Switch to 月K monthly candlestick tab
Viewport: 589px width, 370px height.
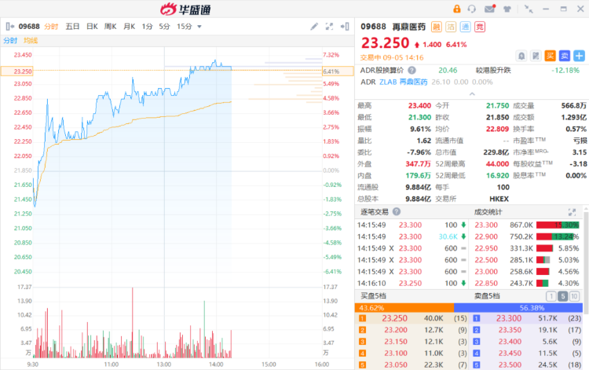point(130,26)
